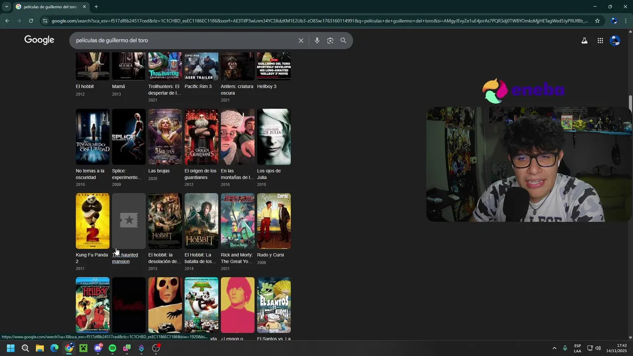Open Google Lens image search icon
The image size is (633, 356).
coord(330,41)
